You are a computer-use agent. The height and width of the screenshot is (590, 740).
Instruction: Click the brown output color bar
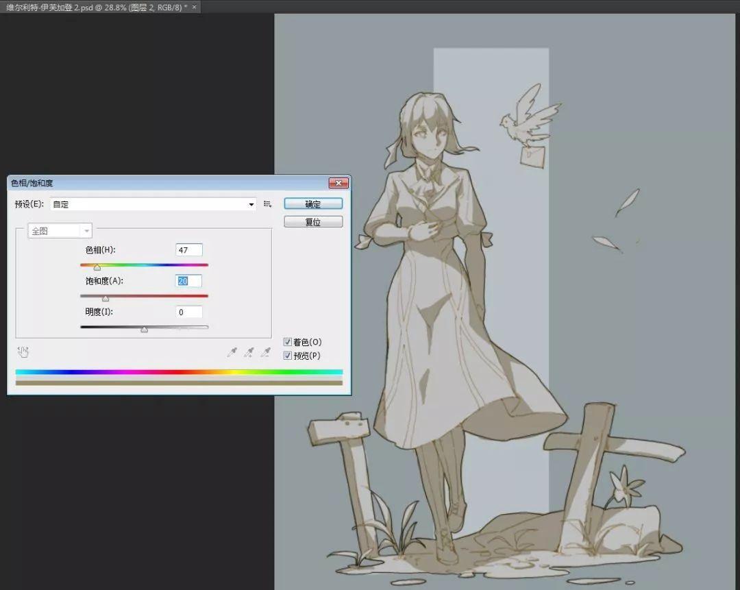[x=179, y=383]
